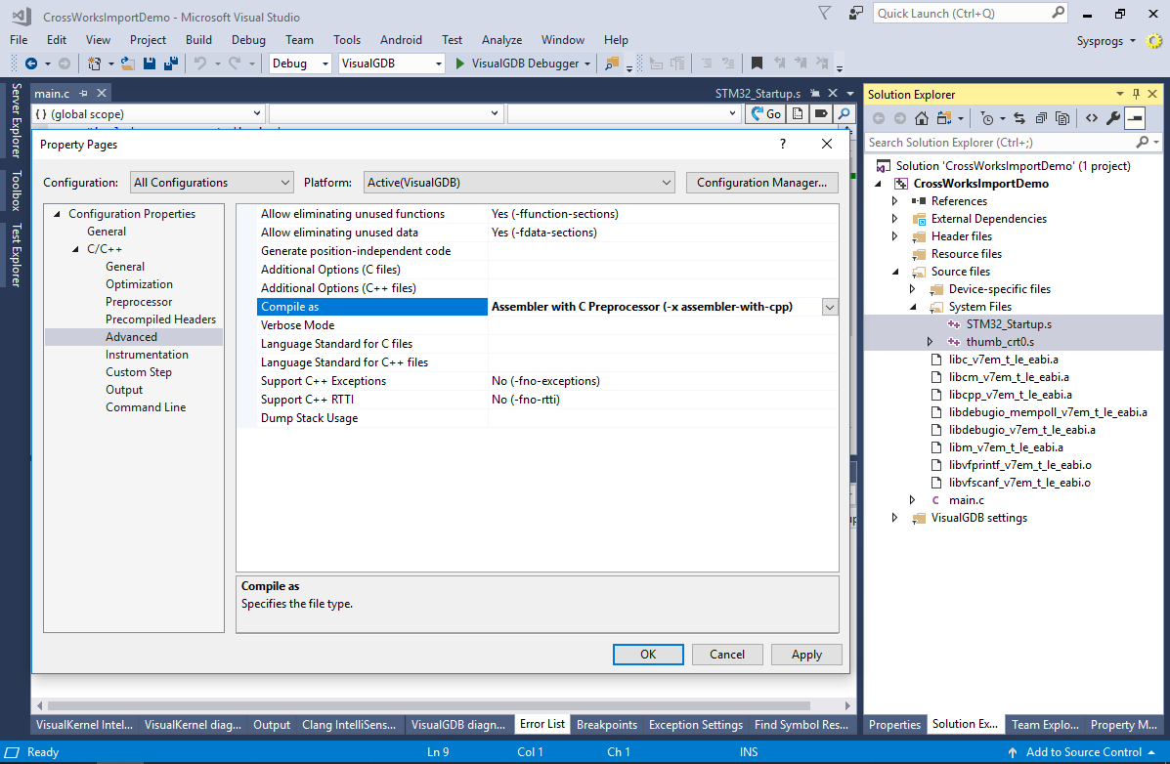Click the Search Solution Explorer field
This screenshot has height=764, width=1170.
(x=1000, y=143)
